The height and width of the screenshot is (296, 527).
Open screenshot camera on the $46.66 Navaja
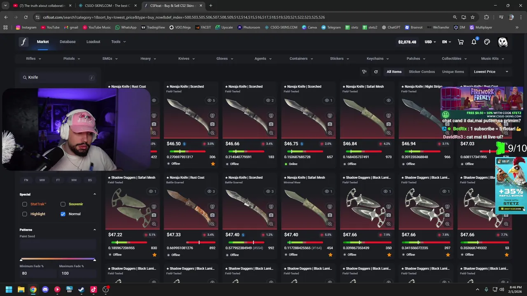(x=271, y=124)
